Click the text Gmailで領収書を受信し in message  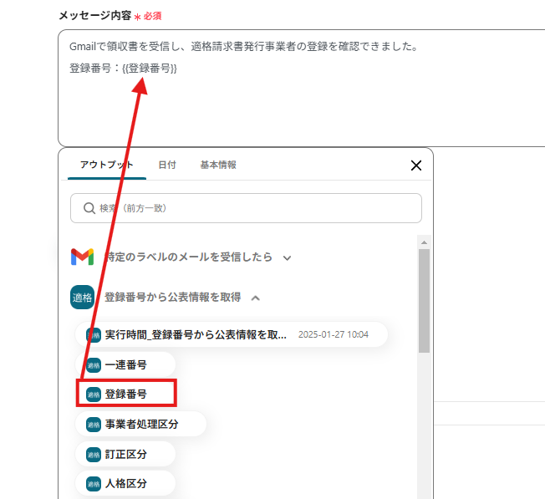click(x=125, y=46)
